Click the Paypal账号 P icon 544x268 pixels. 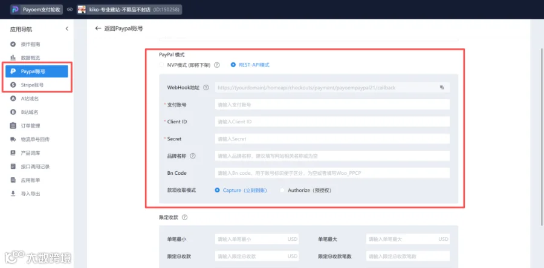click(13, 71)
